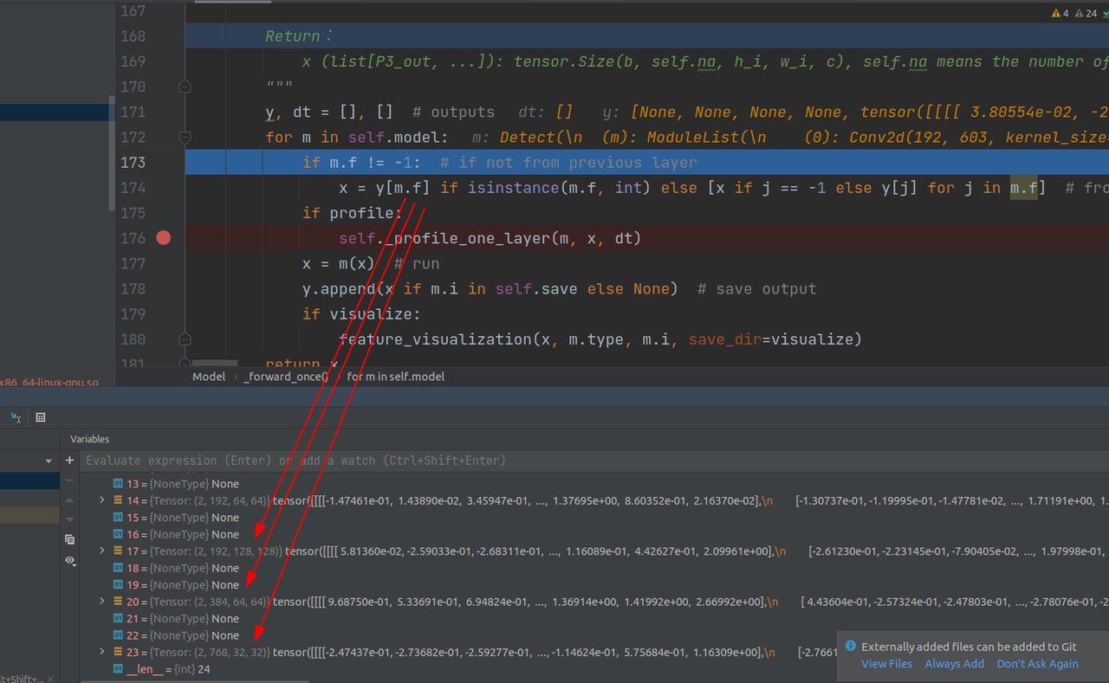The height and width of the screenshot is (683, 1109).
Task: Collapse the for loop at line 172
Action: coord(185,137)
